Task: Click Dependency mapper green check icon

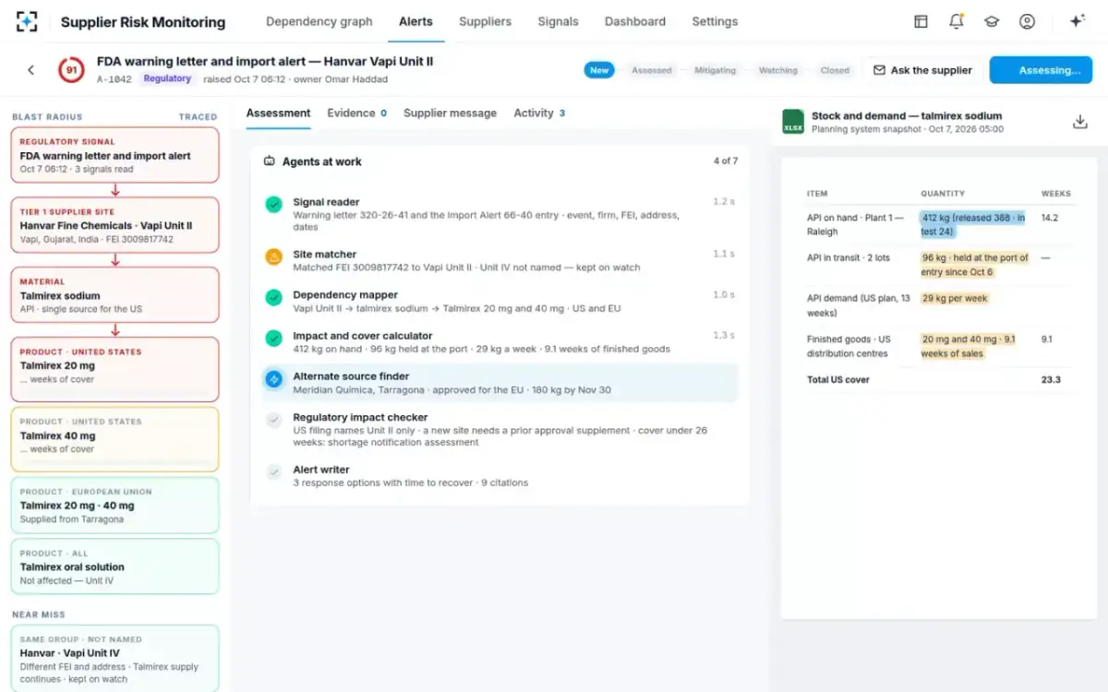Action: coord(273,298)
